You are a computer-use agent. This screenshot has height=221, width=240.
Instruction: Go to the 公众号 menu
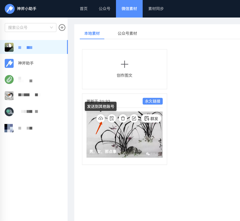pyautogui.click(x=104, y=9)
